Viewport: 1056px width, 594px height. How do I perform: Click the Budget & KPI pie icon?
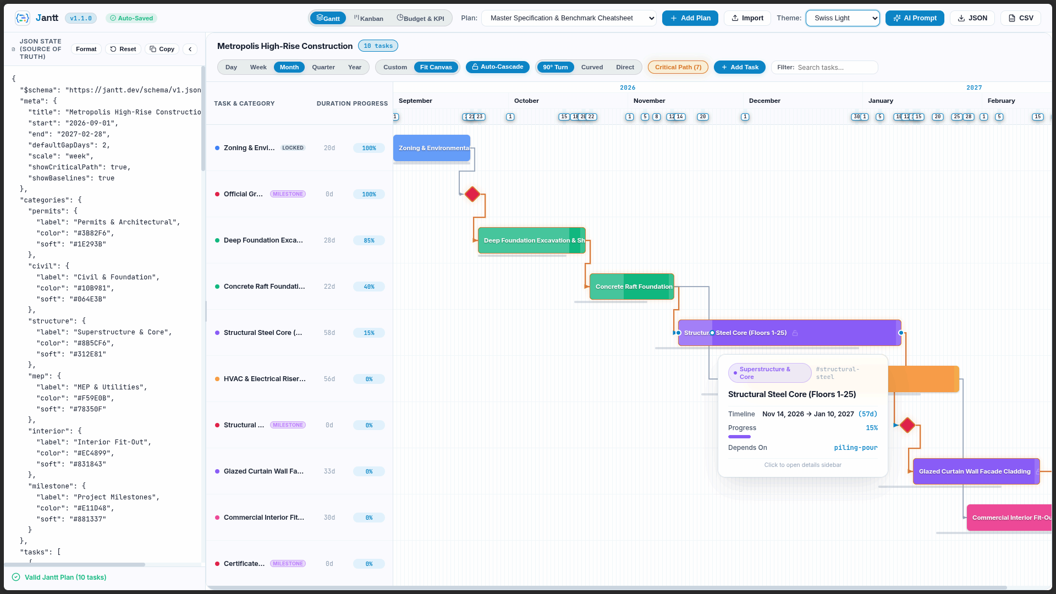[400, 18]
